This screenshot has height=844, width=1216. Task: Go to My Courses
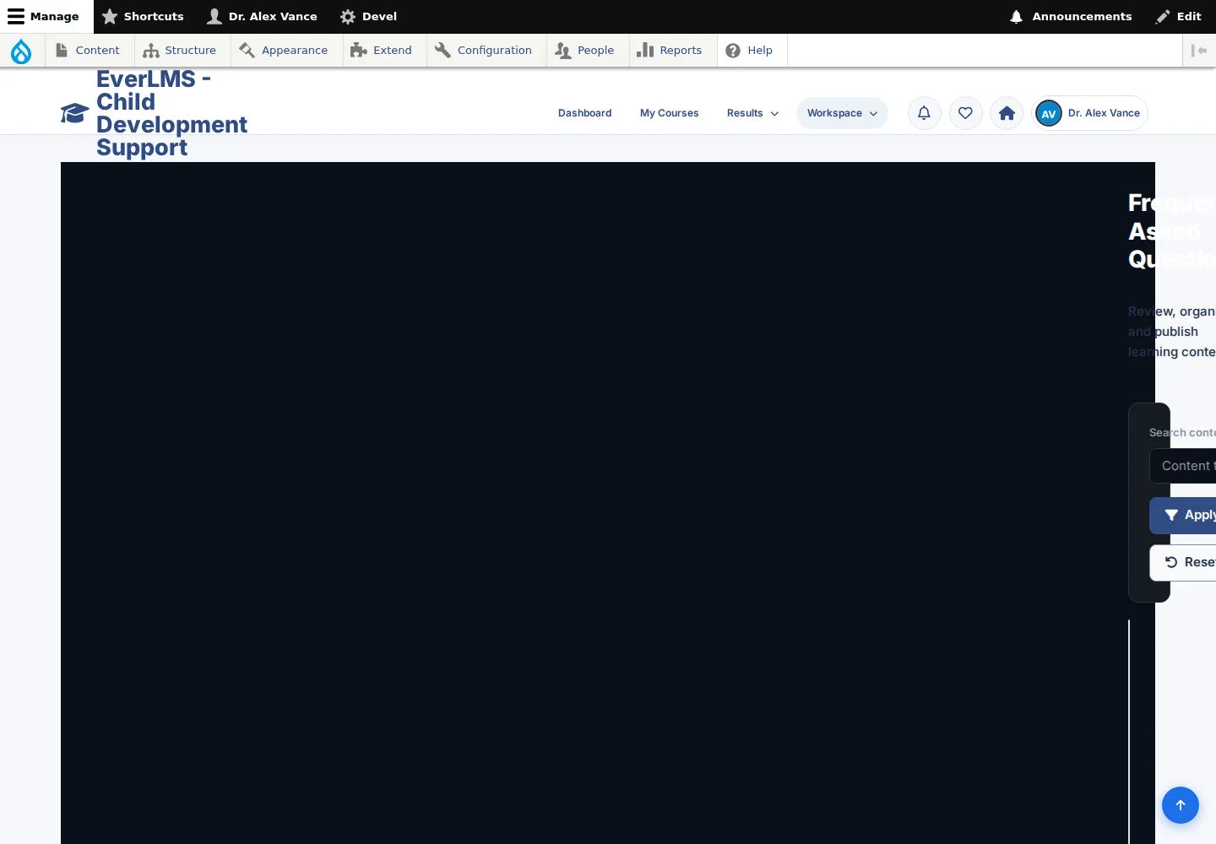pos(669,113)
